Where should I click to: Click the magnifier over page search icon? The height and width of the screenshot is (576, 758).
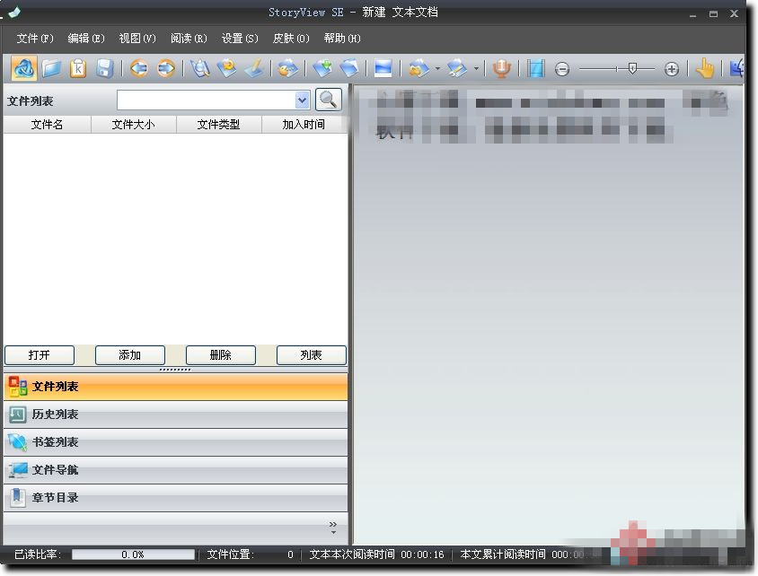point(199,68)
